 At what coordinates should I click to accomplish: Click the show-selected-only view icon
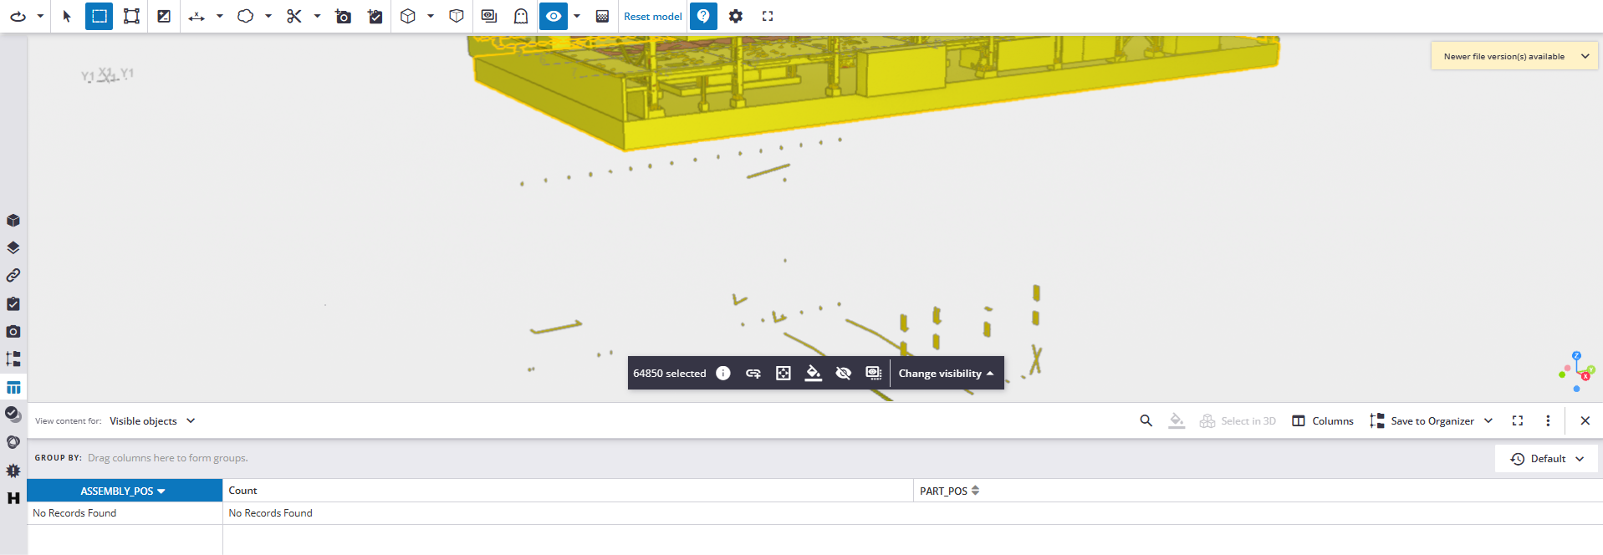tap(489, 16)
